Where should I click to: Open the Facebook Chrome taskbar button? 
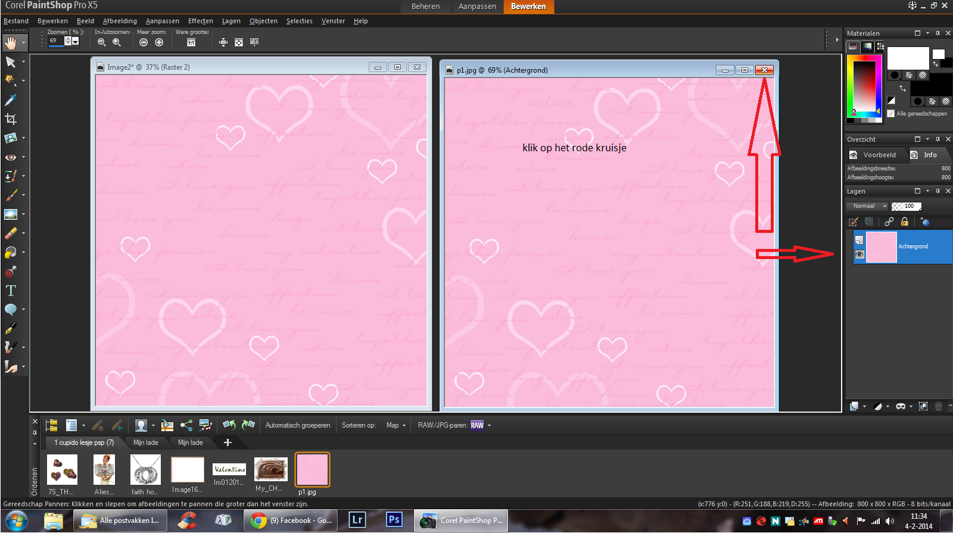[291, 521]
